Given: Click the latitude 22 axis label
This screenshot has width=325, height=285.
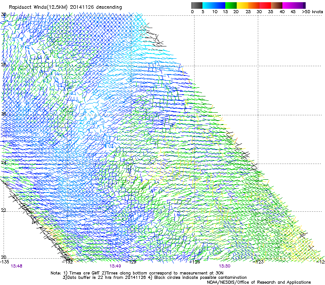Looking at the screenshot, I should click(x=4, y=210).
